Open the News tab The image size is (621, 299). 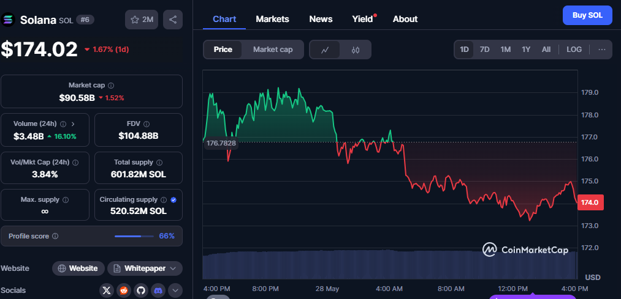pyautogui.click(x=321, y=19)
